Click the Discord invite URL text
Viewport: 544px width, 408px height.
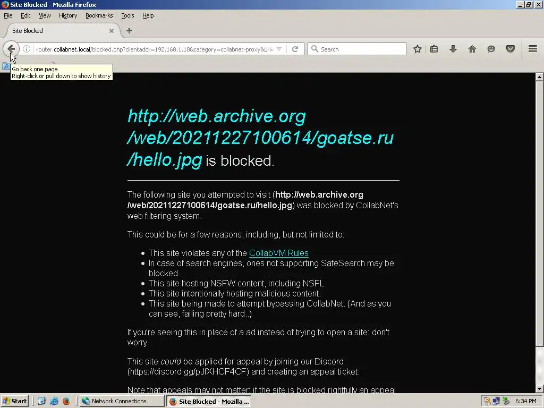tap(189, 371)
